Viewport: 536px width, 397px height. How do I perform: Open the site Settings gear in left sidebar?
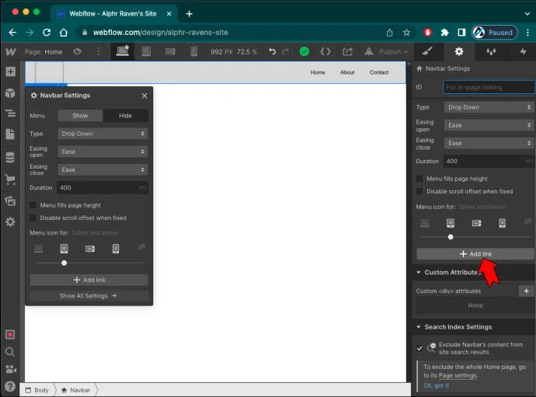click(x=10, y=222)
